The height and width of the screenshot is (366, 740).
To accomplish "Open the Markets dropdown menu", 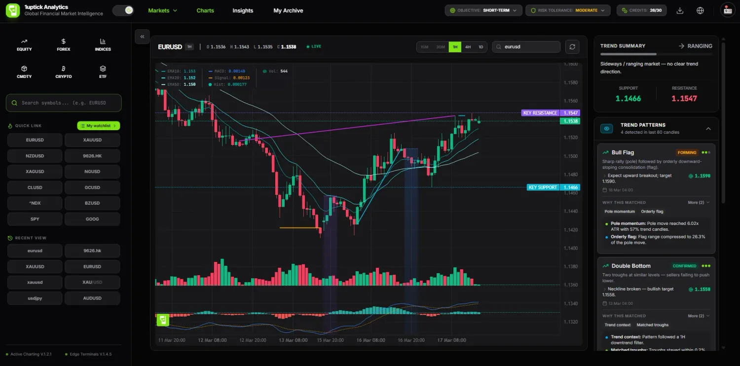I will click(x=163, y=10).
